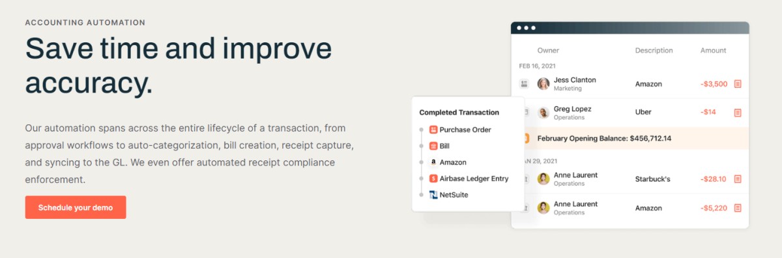
Task: Click the NetSuite logo icon
Action: coord(433,195)
